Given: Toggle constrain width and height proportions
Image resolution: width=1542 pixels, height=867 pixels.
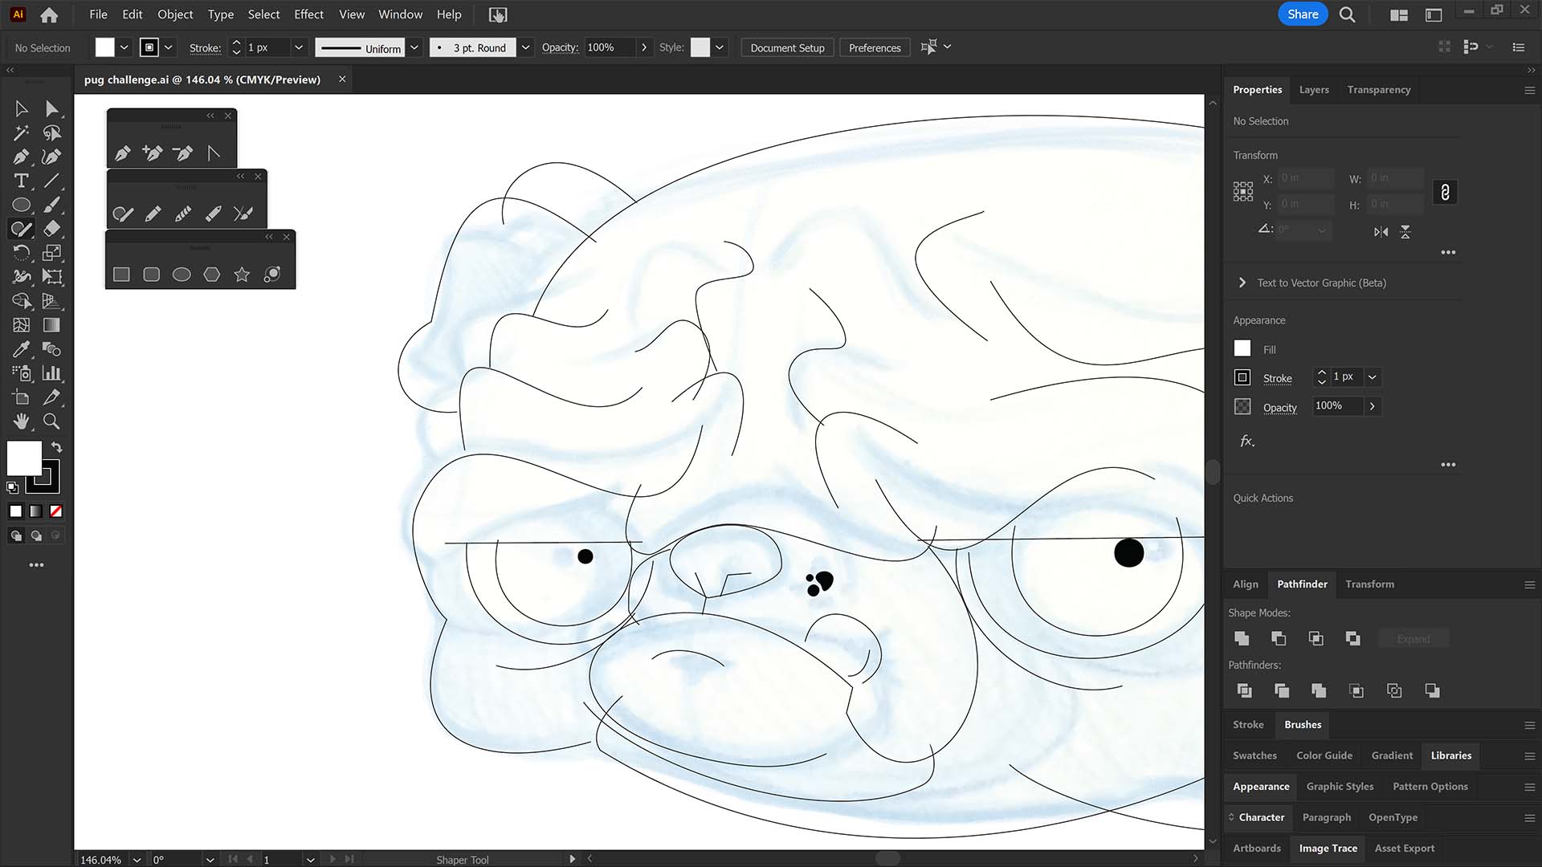Looking at the screenshot, I should pyautogui.click(x=1445, y=192).
